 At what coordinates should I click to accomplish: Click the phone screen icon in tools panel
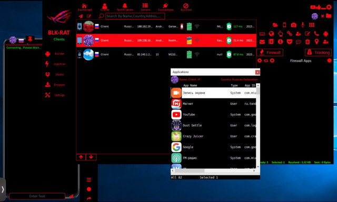(284, 25)
